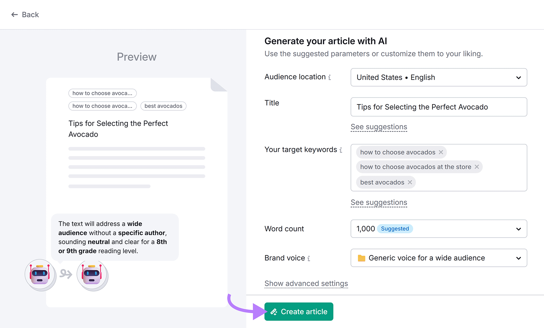This screenshot has height=328, width=544.
Task: Open the Word count dropdown
Action: click(x=518, y=229)
